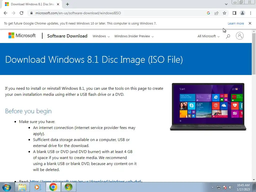This screenshot has width=256, height=192.
Task: Open the network tray icon
Action: [218, 187]
